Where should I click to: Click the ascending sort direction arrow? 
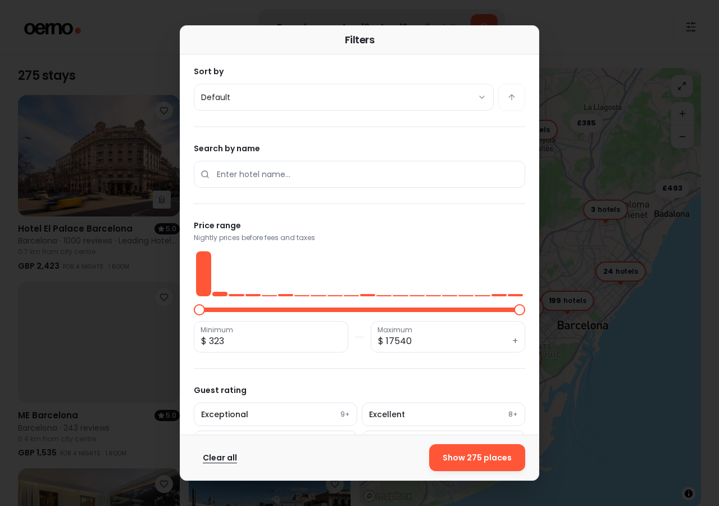[512, 97]
